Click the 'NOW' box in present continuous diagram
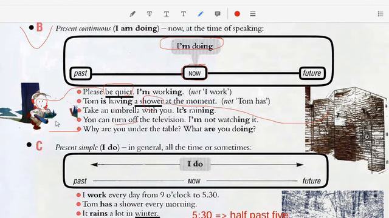This screenshot has height=218, width=389. (194, 73)
